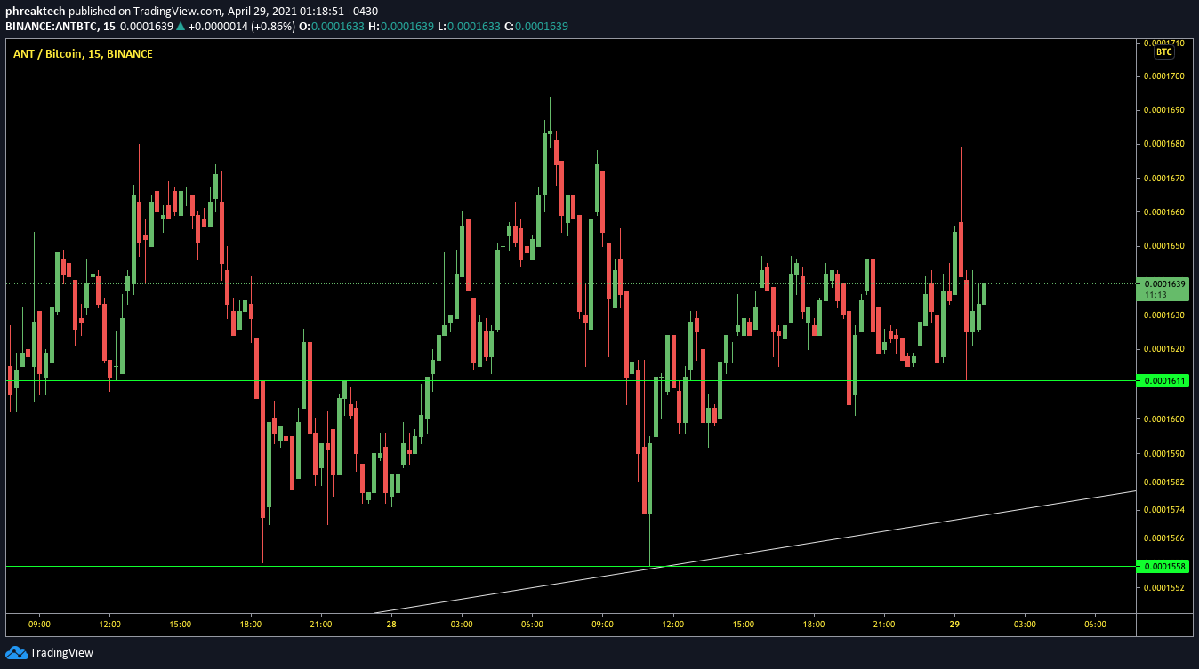Click the close value C:0.0001639
The image size is (1199, 669).
pyautogui.click(x=536, y=27)
